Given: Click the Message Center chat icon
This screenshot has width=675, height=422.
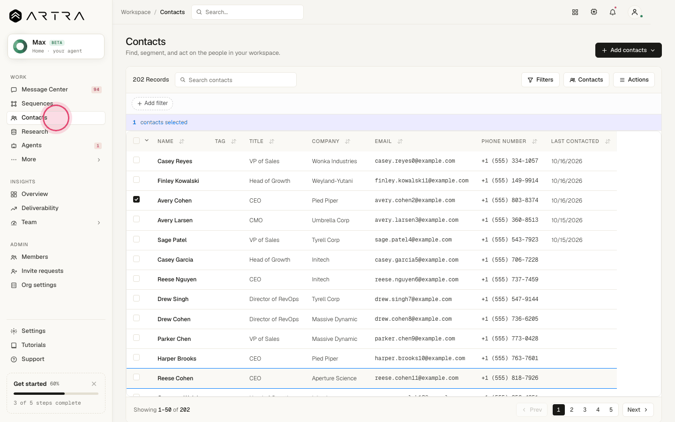Looking at the screenshot, I should point(14,90).
